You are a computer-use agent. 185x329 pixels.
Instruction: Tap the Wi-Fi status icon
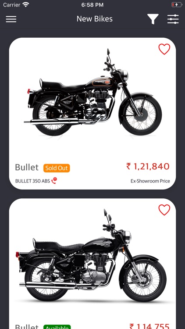pyautogui.click(x=26, y=5)
